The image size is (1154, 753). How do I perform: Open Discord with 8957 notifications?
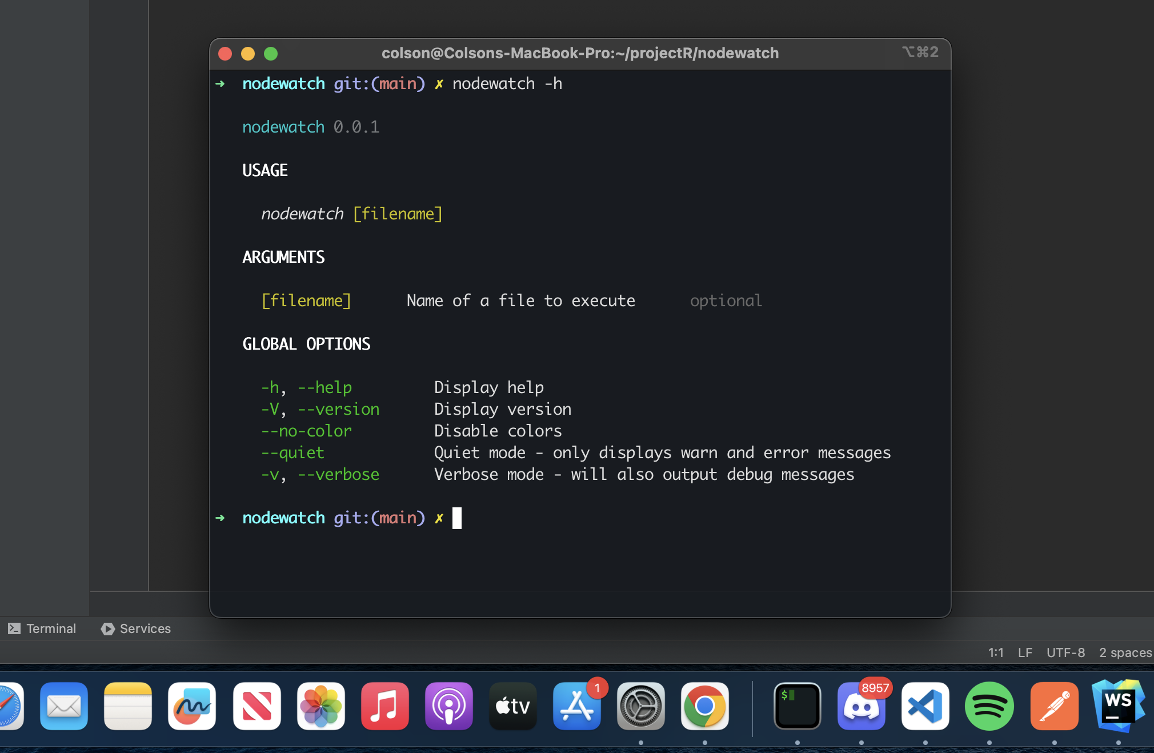[861, 706]
